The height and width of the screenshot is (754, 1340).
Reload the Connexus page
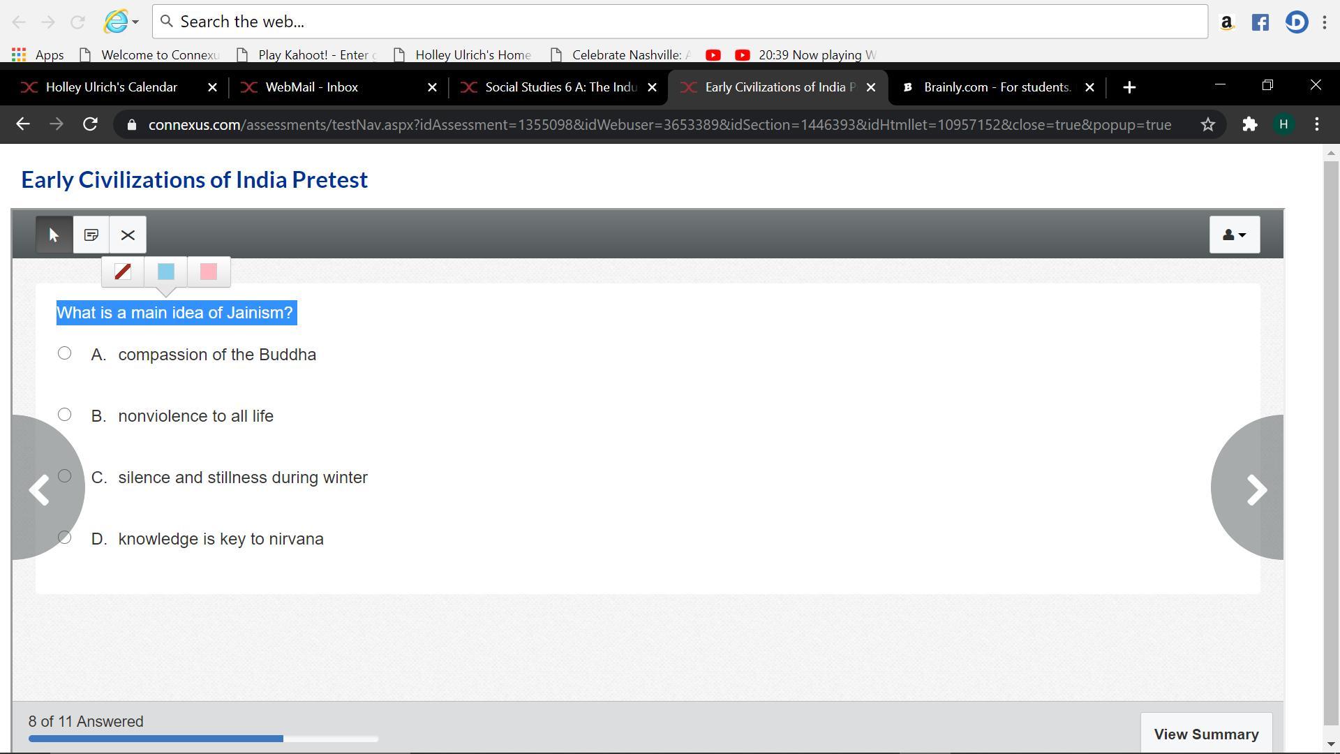[90, 125]
